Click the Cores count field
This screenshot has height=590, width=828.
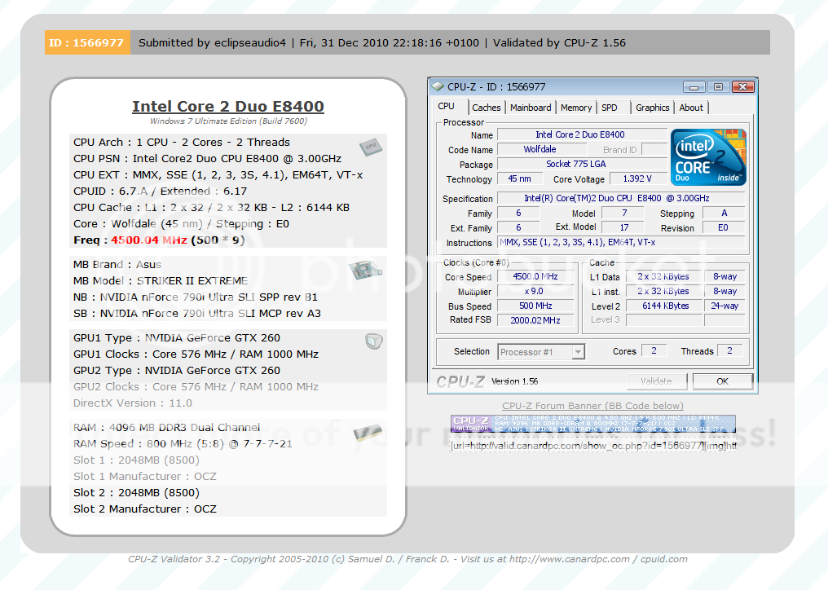(654, 350)
